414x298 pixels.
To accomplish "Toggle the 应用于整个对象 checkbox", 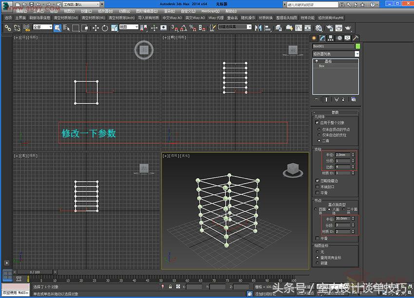I will click(317, 123).
